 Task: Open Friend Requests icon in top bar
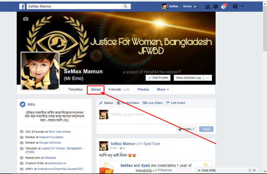208,7
